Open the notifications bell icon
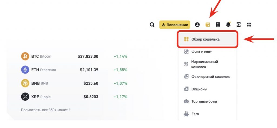Screen dimensions: 277x128 228,25
